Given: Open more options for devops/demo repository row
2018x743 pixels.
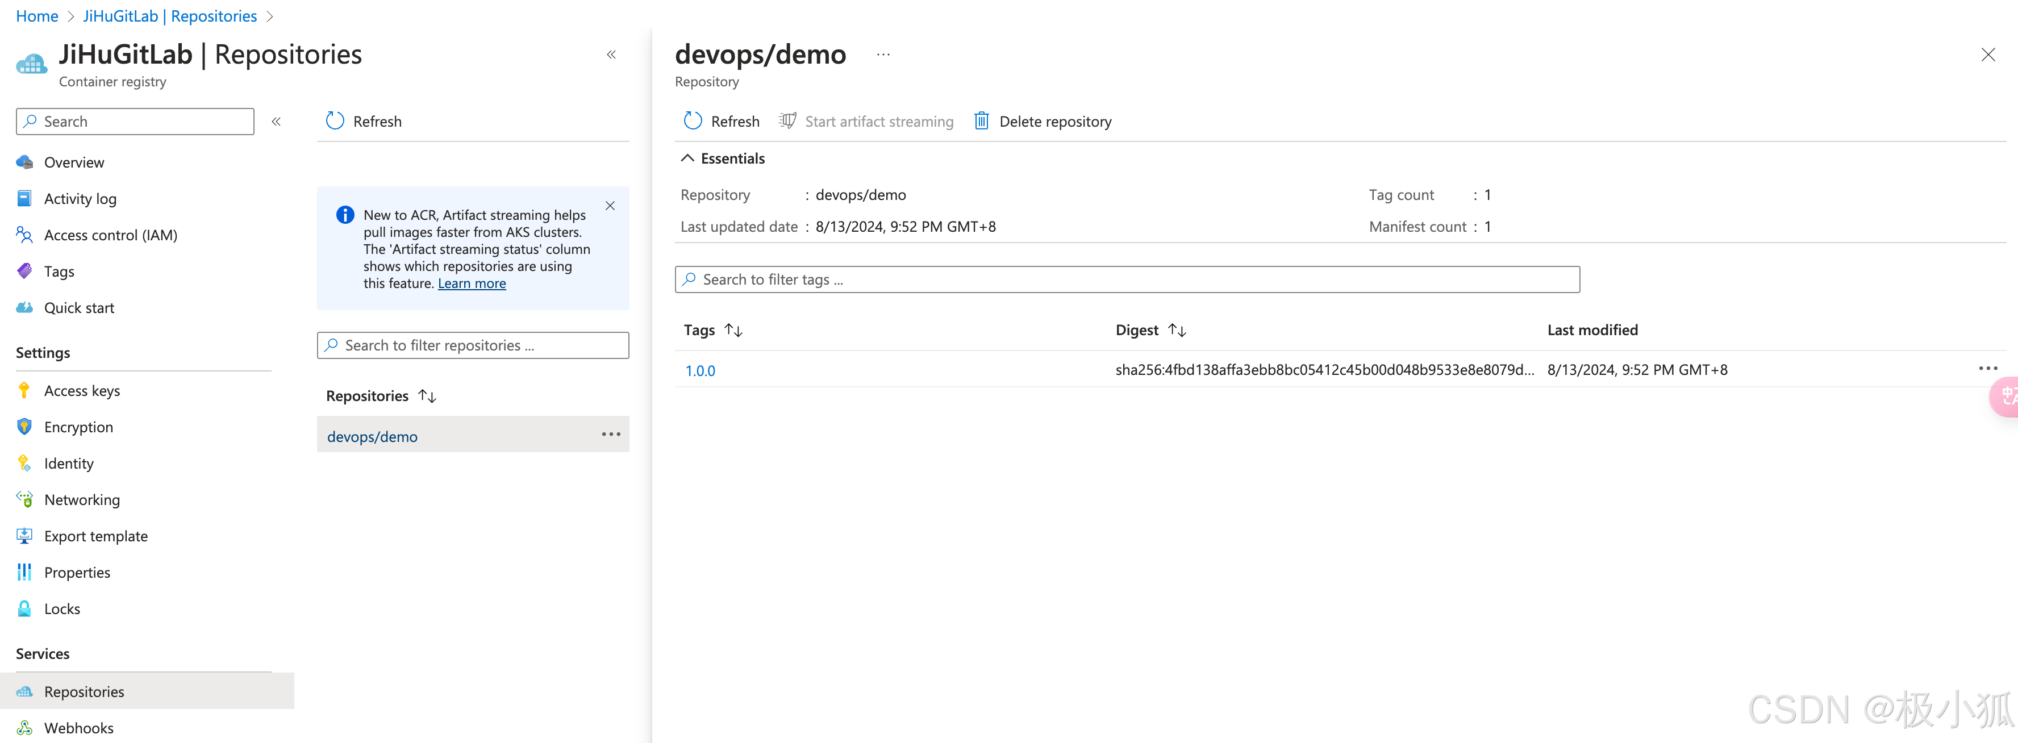Looking at the screenshot, I should (x=611, y=434).
